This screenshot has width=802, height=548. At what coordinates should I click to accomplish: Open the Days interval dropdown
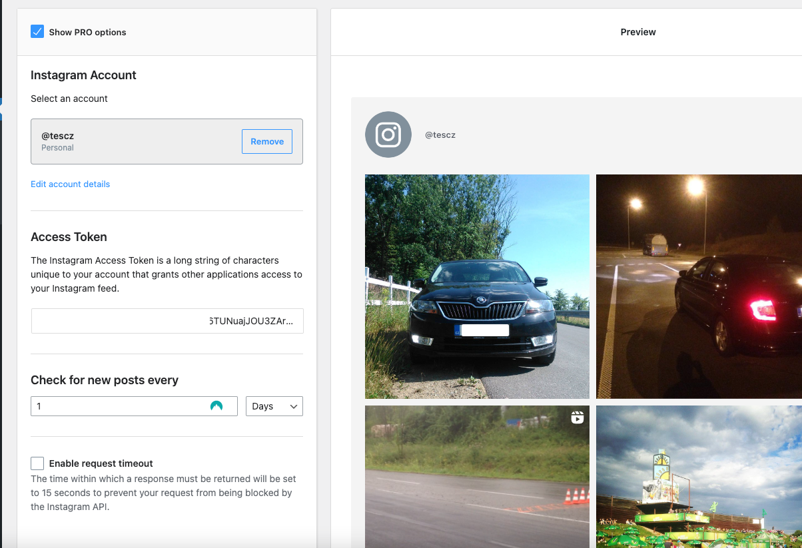274,406
